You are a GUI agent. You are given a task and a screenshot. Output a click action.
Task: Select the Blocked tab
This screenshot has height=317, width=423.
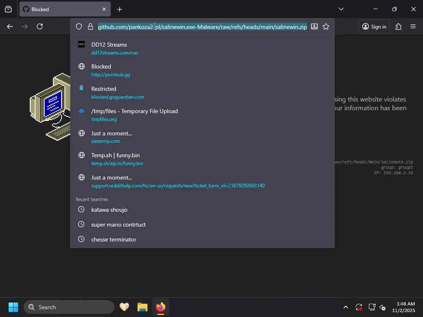[65, 9]
